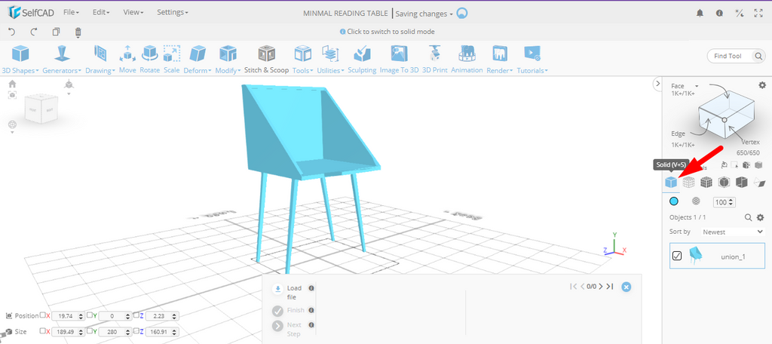Screen dimensions: 772x344
Task: Click the delete trash can icon
Action: point(78,32)
